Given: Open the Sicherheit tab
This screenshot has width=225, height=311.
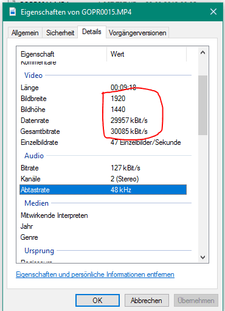Looking at the screenshot, I should pos(60,33).
